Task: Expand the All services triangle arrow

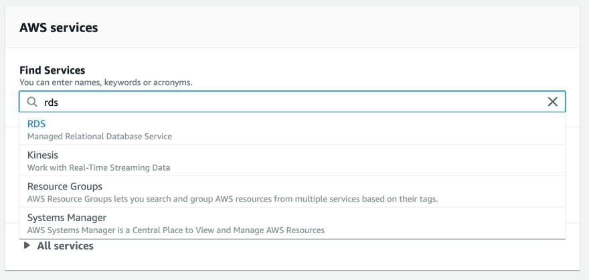Action: click(26, 245)
